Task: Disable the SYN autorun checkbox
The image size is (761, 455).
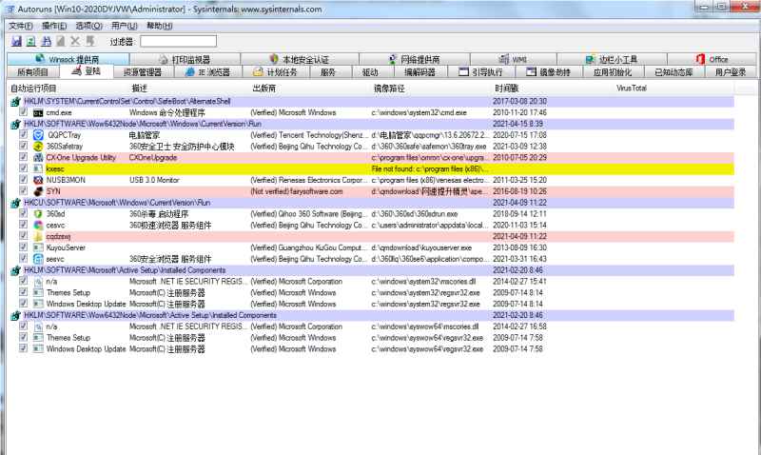Action: [x=23, y=190]
